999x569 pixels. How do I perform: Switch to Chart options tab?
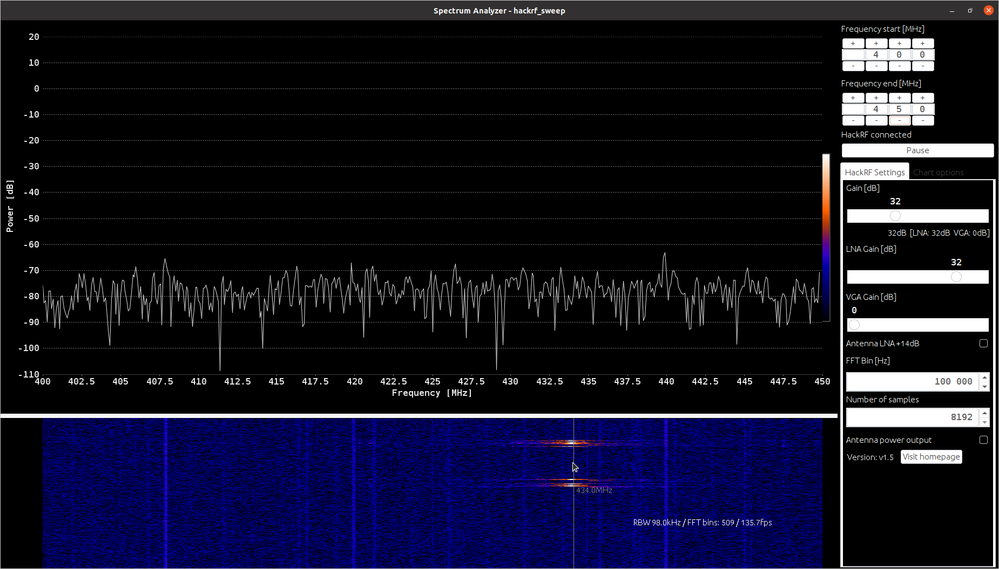click(x=938, y=173)
